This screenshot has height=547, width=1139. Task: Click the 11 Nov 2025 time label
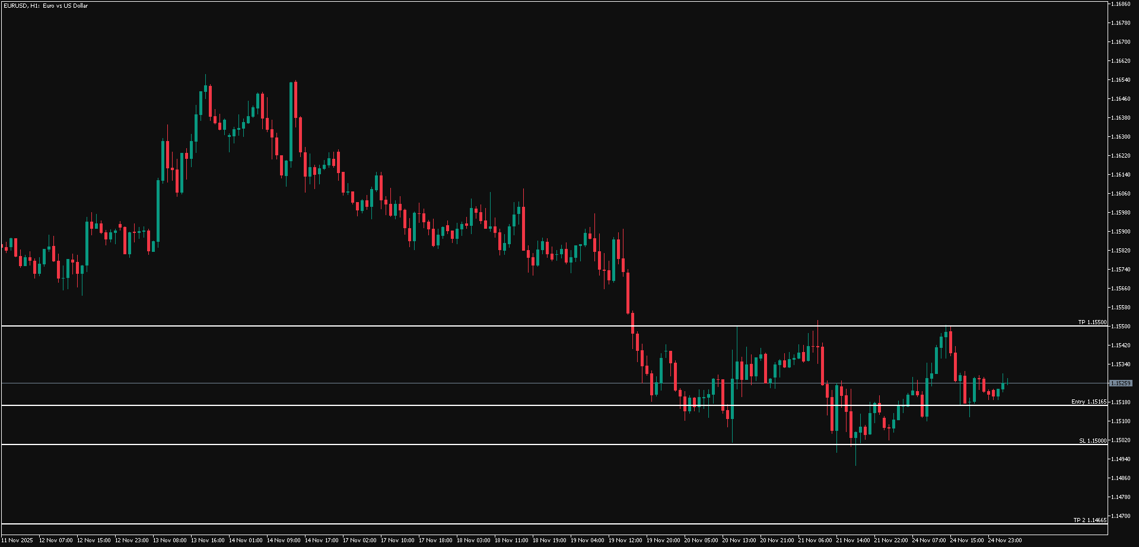coord(17,540)
